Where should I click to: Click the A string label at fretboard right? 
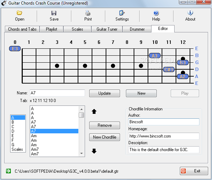tap(197, 76)
